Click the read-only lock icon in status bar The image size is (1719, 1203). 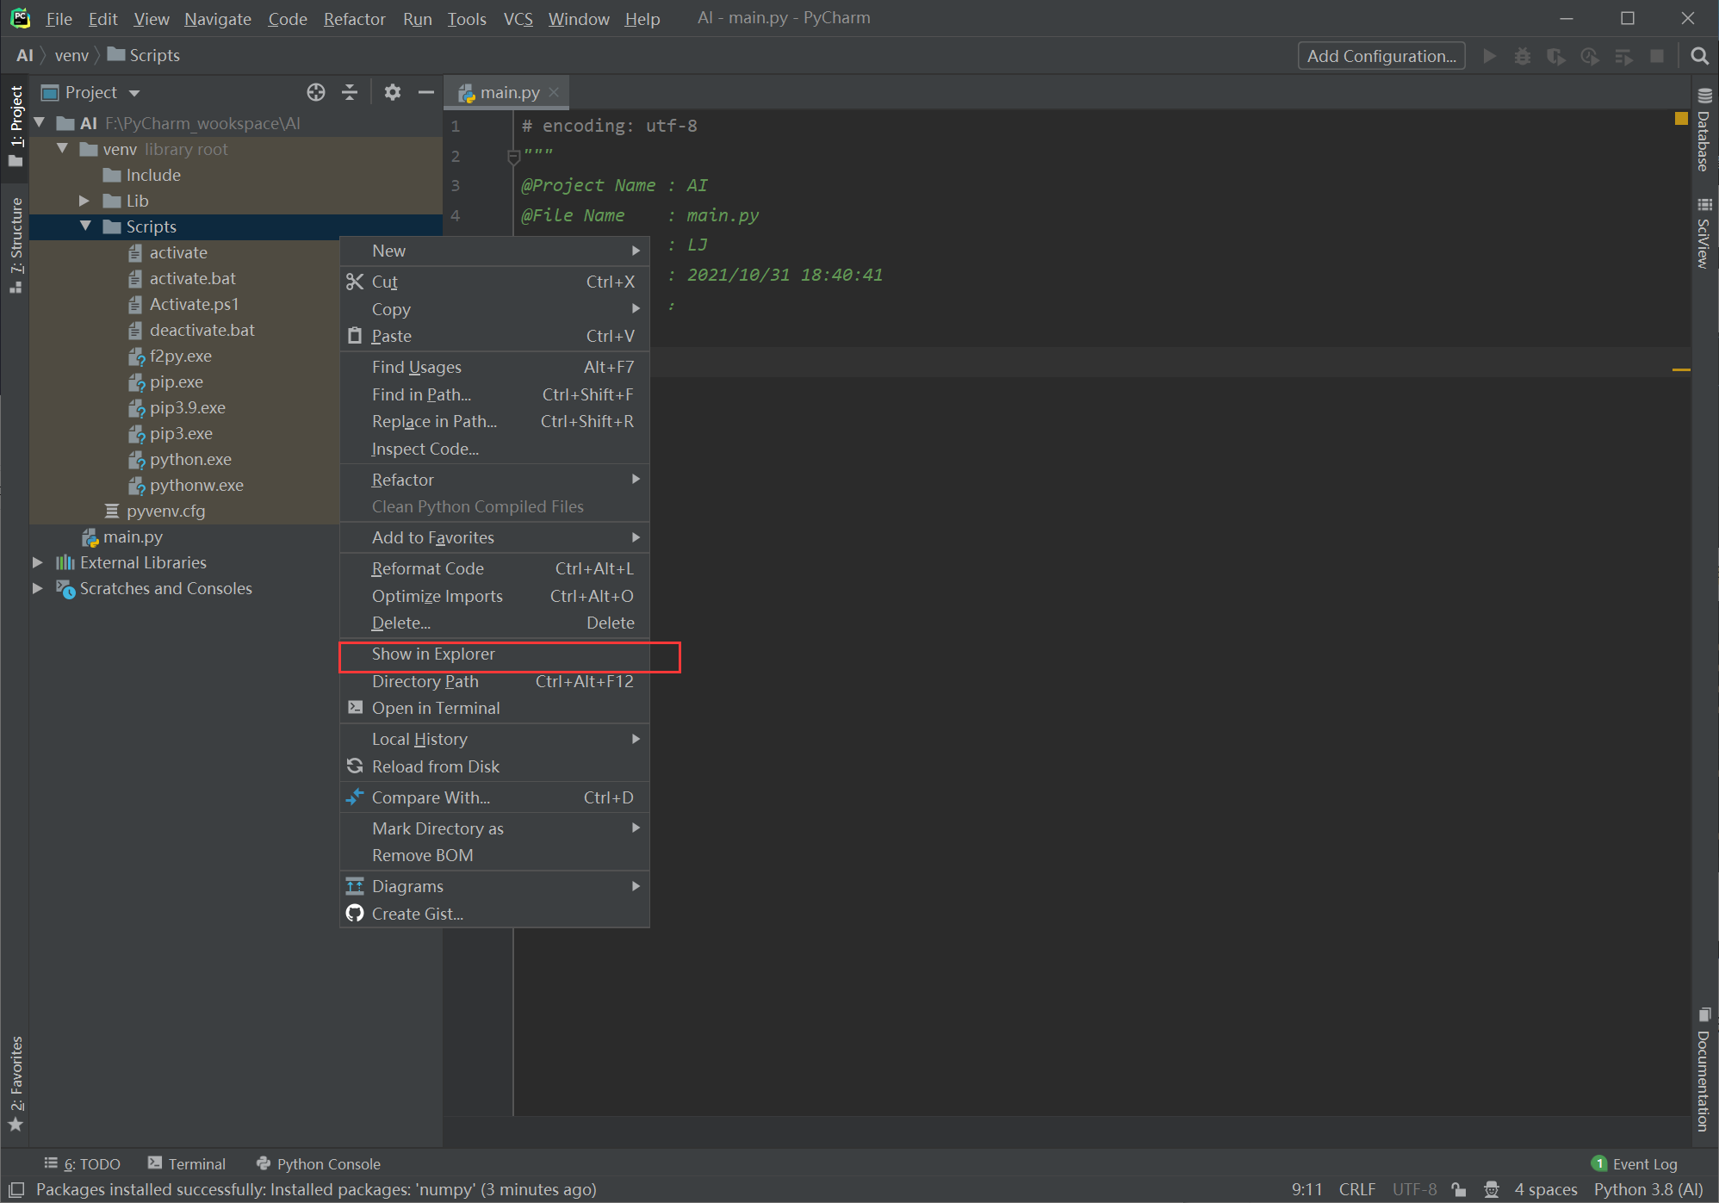1458,1189
